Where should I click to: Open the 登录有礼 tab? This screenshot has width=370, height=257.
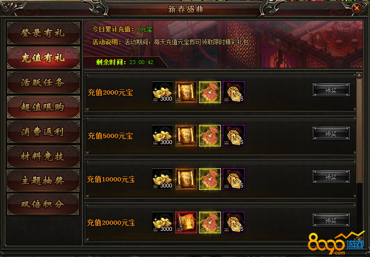43,33
